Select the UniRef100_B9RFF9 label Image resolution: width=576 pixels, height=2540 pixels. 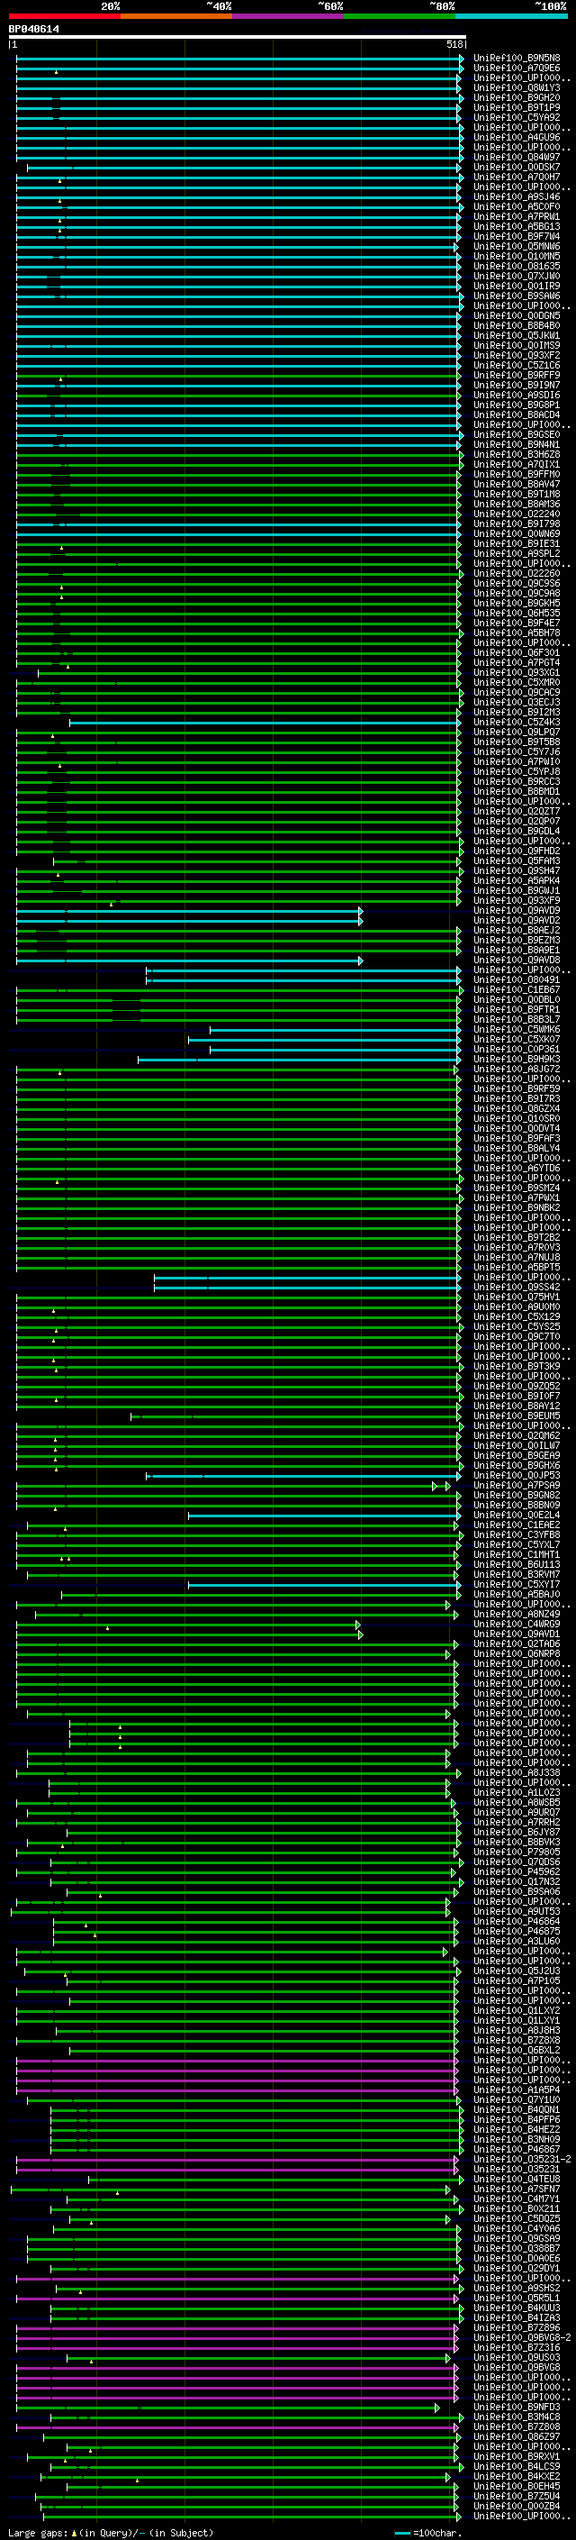click(516, 375)
